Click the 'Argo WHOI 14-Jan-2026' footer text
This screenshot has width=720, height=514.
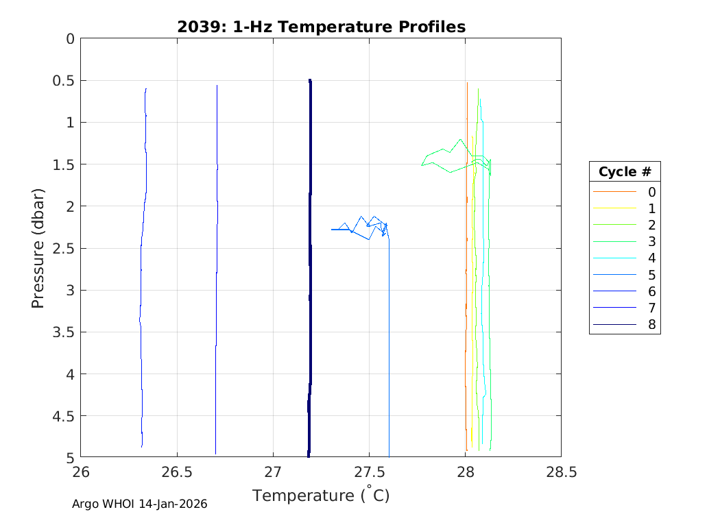pos(140,504)
